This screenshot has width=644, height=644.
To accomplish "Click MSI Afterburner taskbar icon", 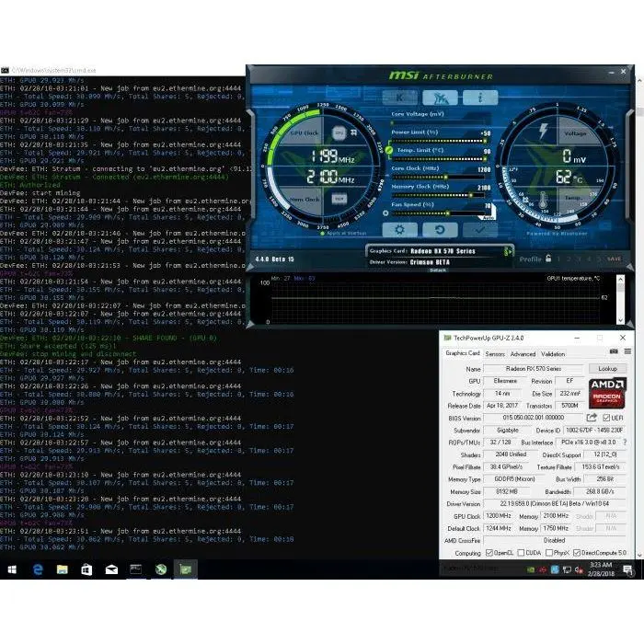I will pos(161,569).
